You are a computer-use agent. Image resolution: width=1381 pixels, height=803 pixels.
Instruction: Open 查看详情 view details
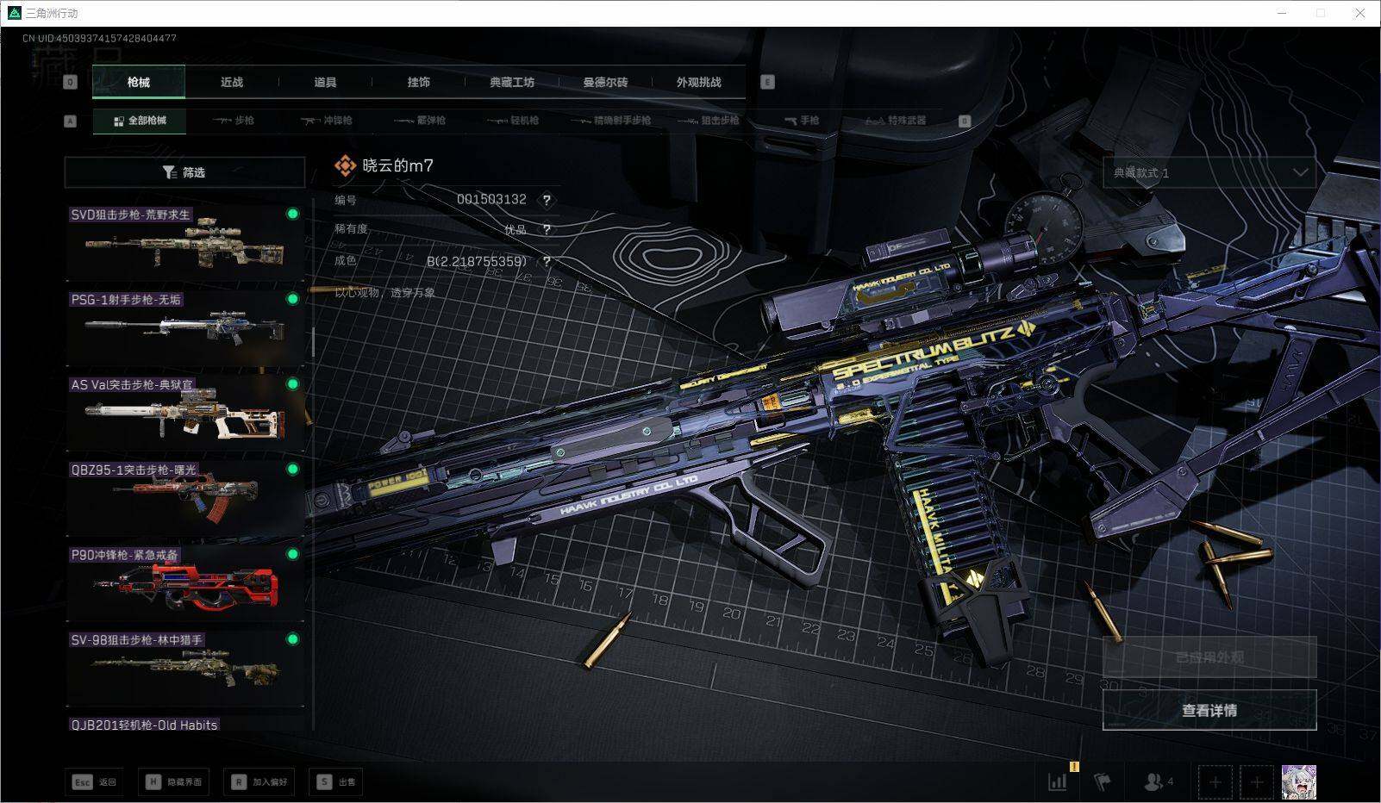tap(1209, 710)
